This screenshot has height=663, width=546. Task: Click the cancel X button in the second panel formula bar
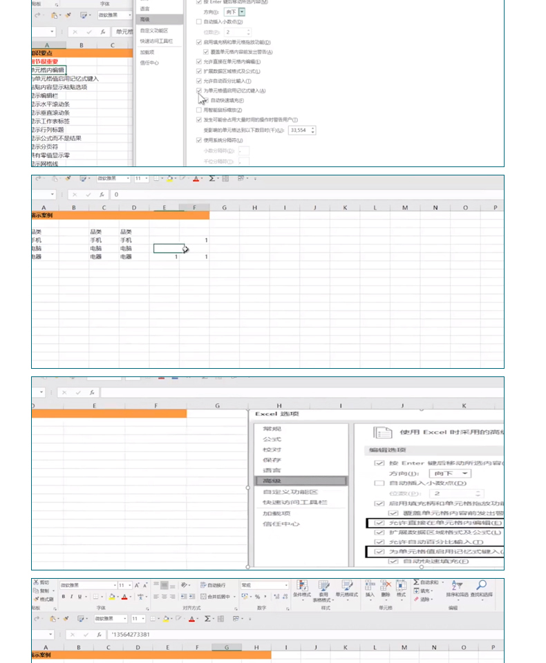(x=75, y=195)
